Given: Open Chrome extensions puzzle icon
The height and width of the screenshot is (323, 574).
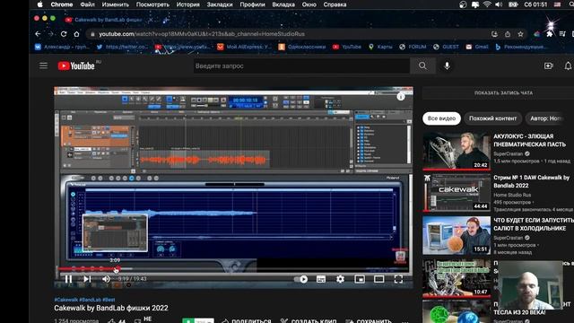Looking at the screenshot, I should (550, 34).
